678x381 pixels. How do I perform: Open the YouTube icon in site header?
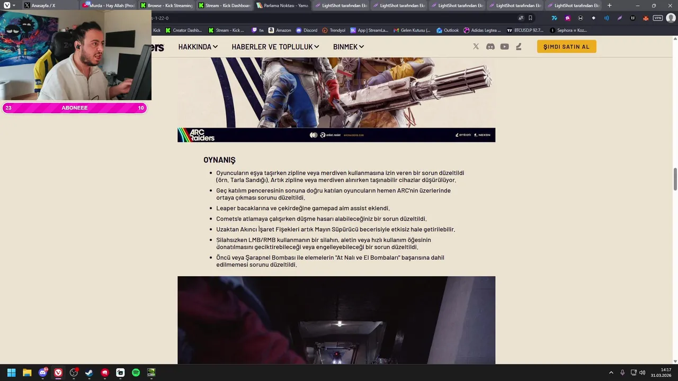(504, 47)
